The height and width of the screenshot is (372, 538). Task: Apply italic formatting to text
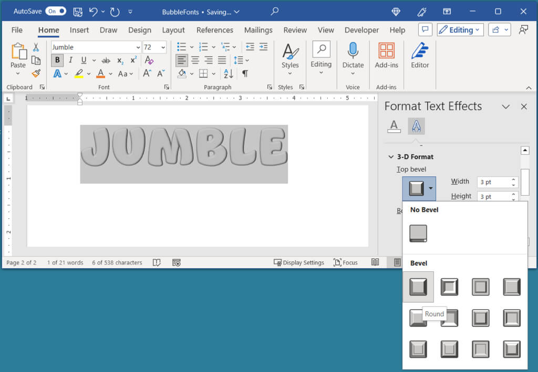pos(70,60)
